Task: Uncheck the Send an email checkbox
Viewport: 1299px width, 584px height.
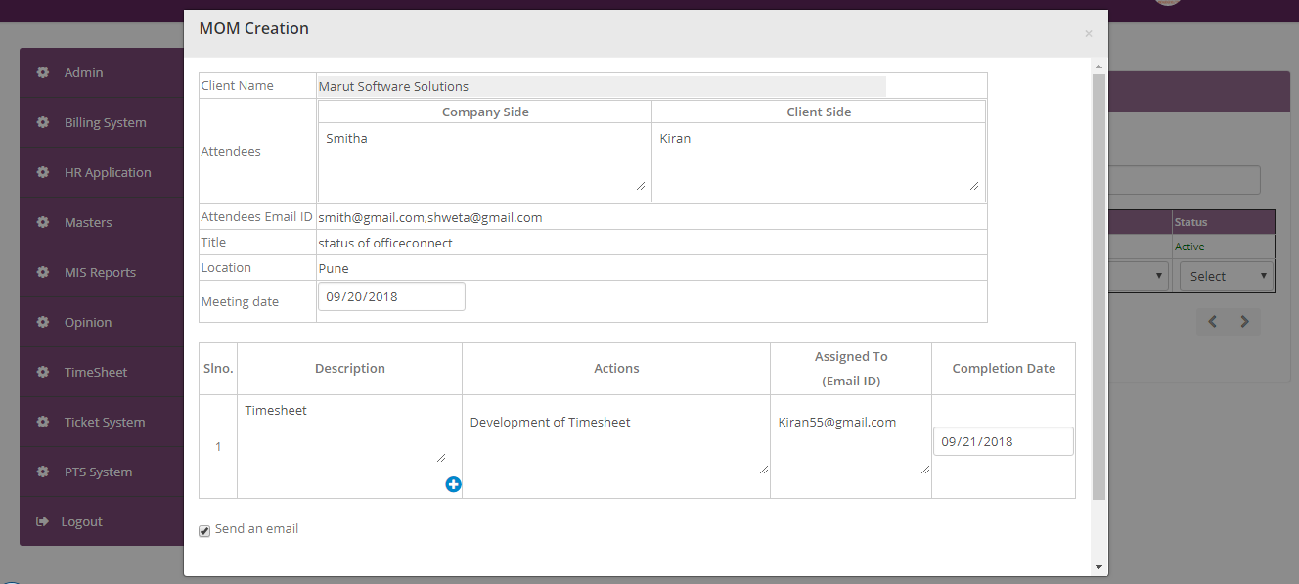Action: coord(204,531)
